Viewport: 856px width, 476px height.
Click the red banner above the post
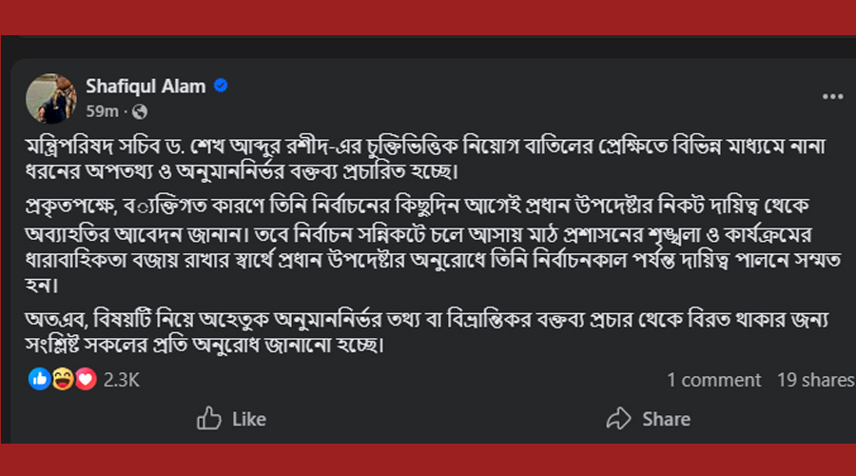pos(428,17)
